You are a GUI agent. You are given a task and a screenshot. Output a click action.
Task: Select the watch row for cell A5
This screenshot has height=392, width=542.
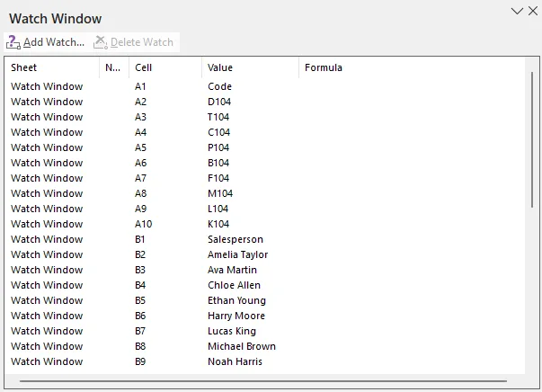pos(264,147)
